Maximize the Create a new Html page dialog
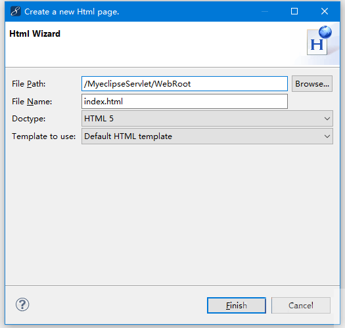 point(294,11)
